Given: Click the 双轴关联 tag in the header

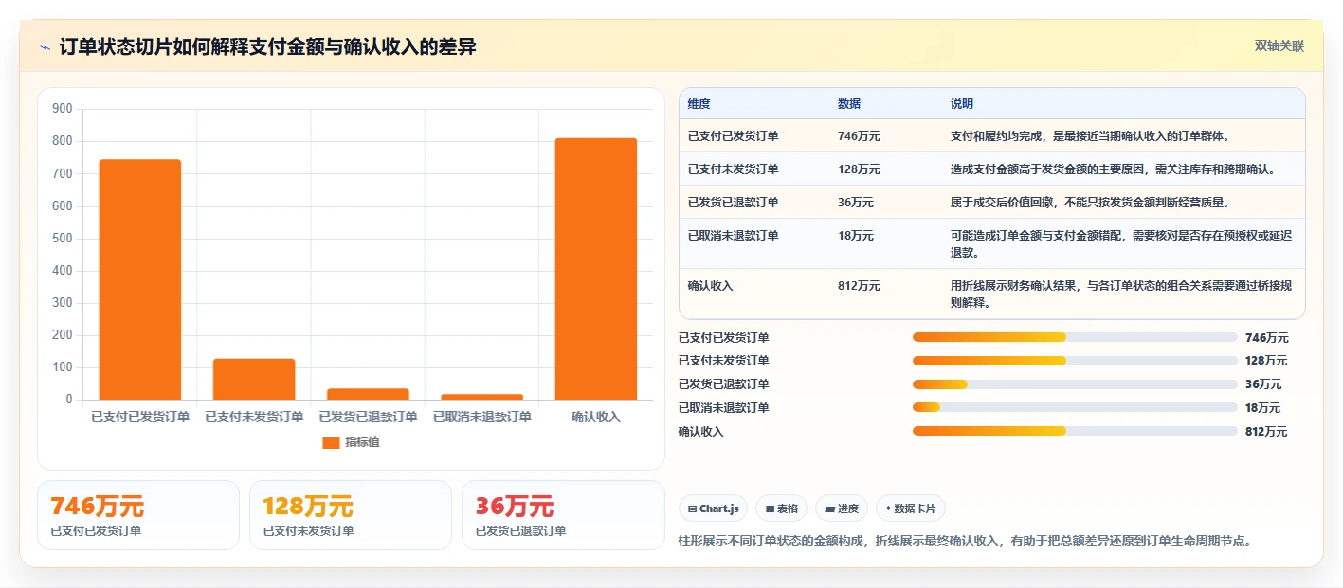Looking at the screenshot, I should pos(1279,46).
